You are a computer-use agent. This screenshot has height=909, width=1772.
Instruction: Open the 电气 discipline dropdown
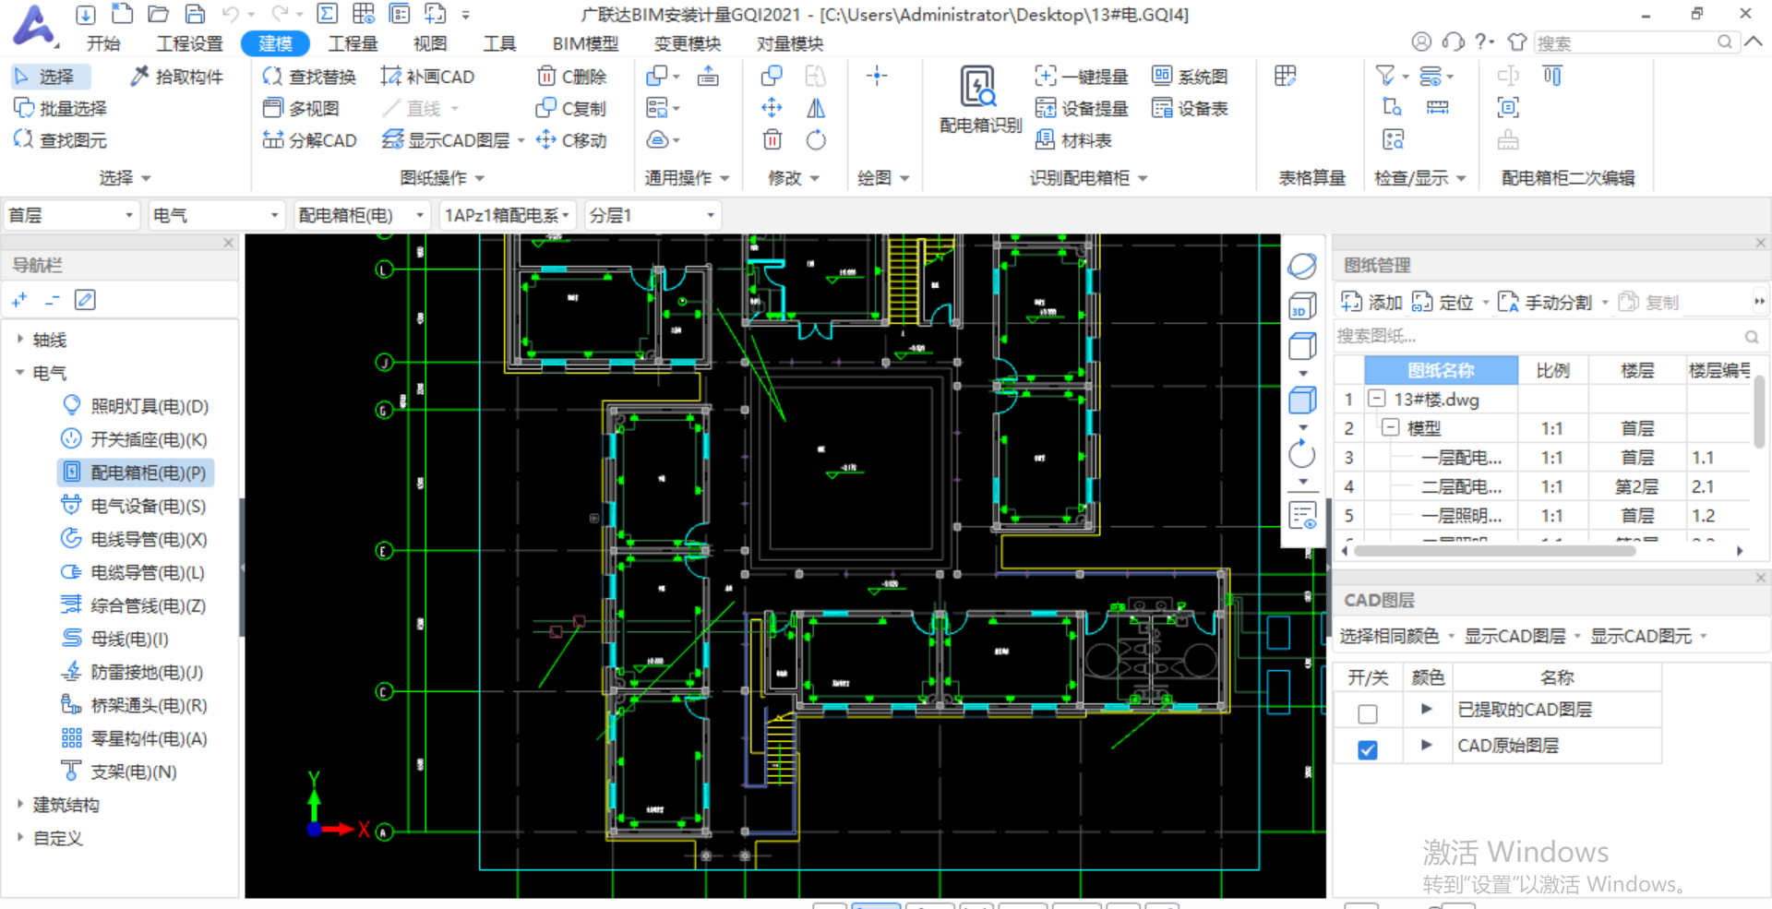click(215, 215)
